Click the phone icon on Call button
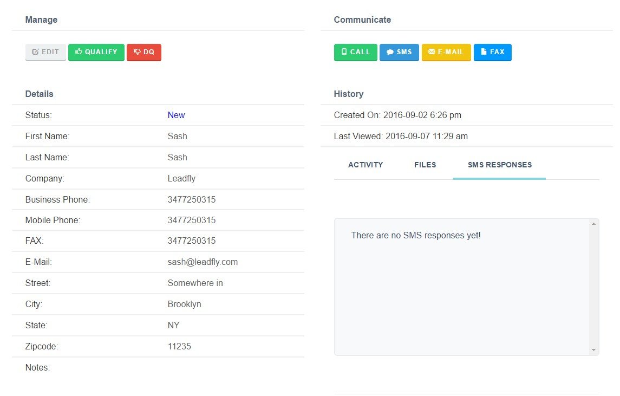 344,52
